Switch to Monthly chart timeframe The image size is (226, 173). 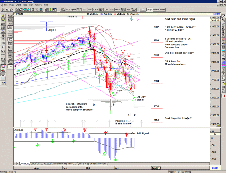(x=163, y=10)
